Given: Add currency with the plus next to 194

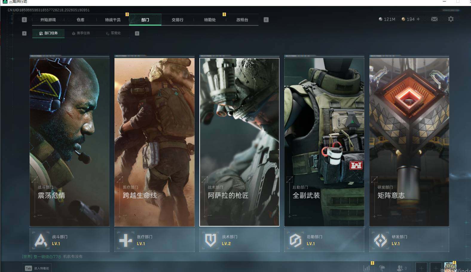Looking at the screenshot, I should click(418, 19).
